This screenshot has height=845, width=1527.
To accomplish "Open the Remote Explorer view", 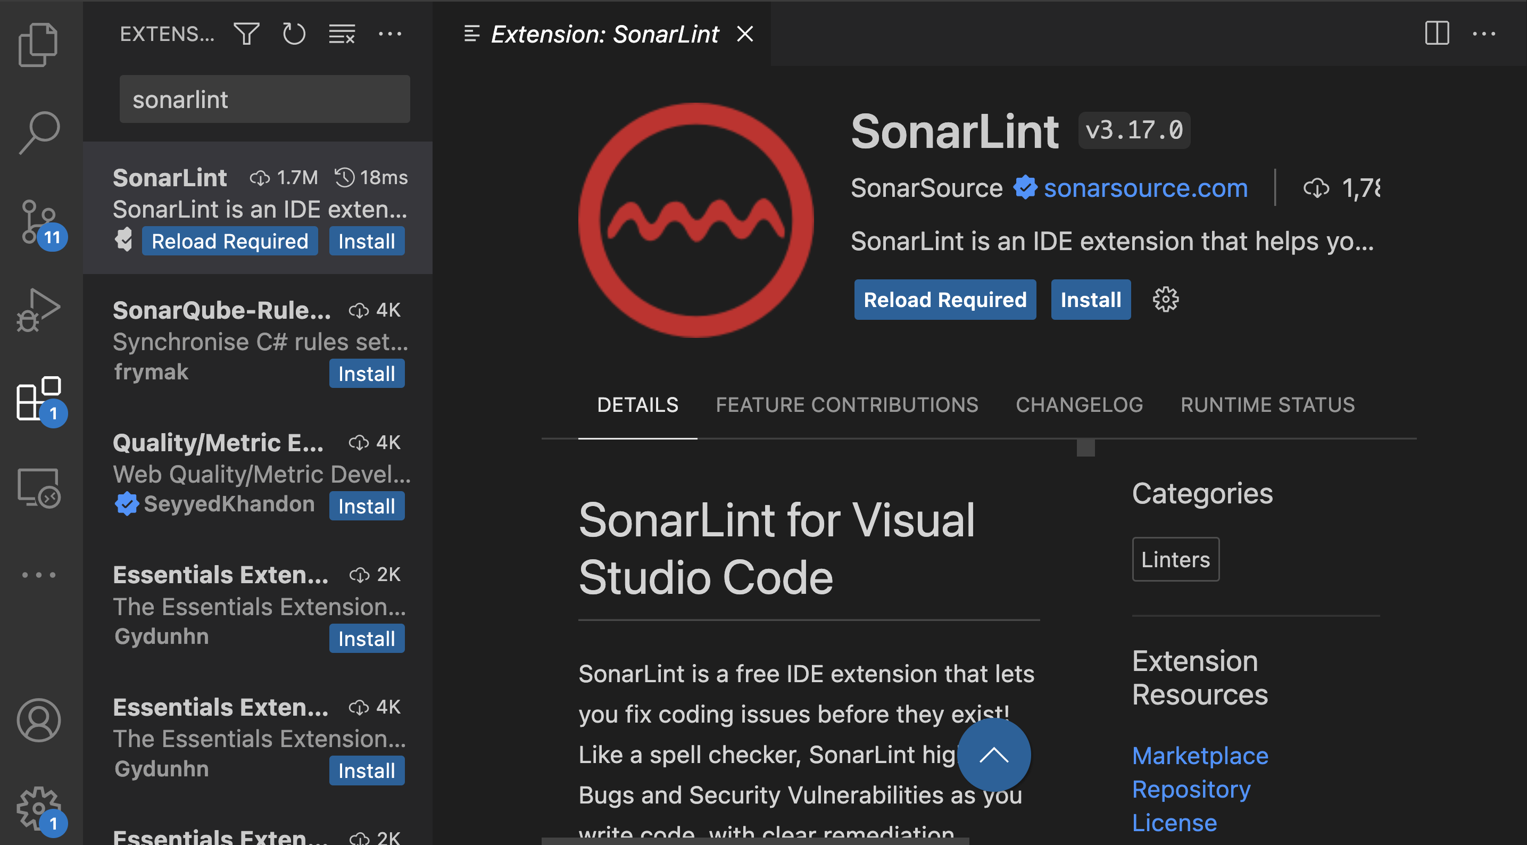I will (x=38, y=487).
